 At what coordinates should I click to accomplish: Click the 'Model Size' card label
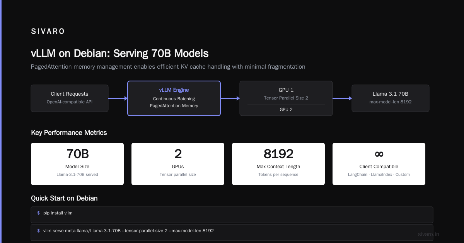coord(77,167)
